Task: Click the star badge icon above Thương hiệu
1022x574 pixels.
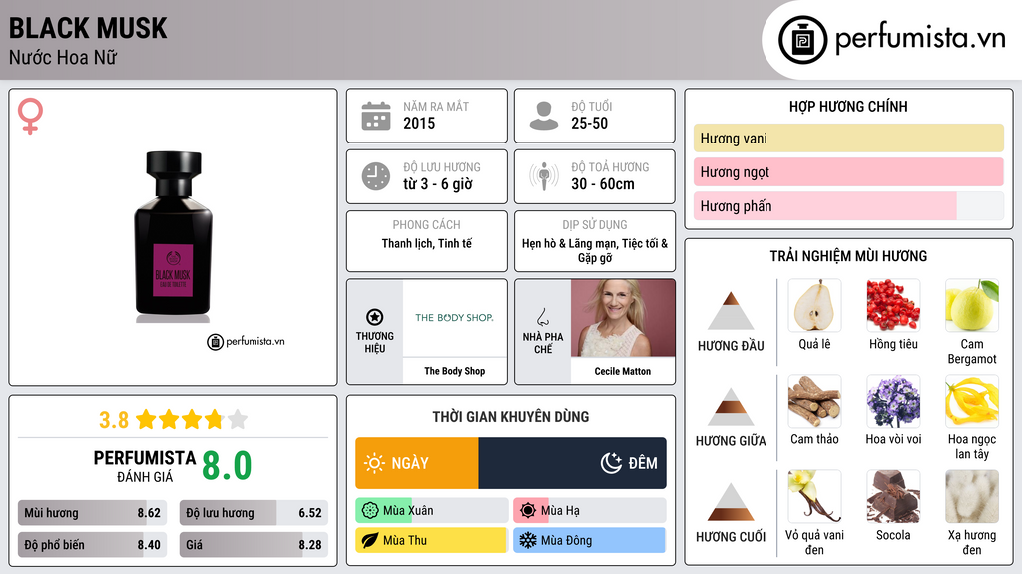Action: (x=375, y=317)
